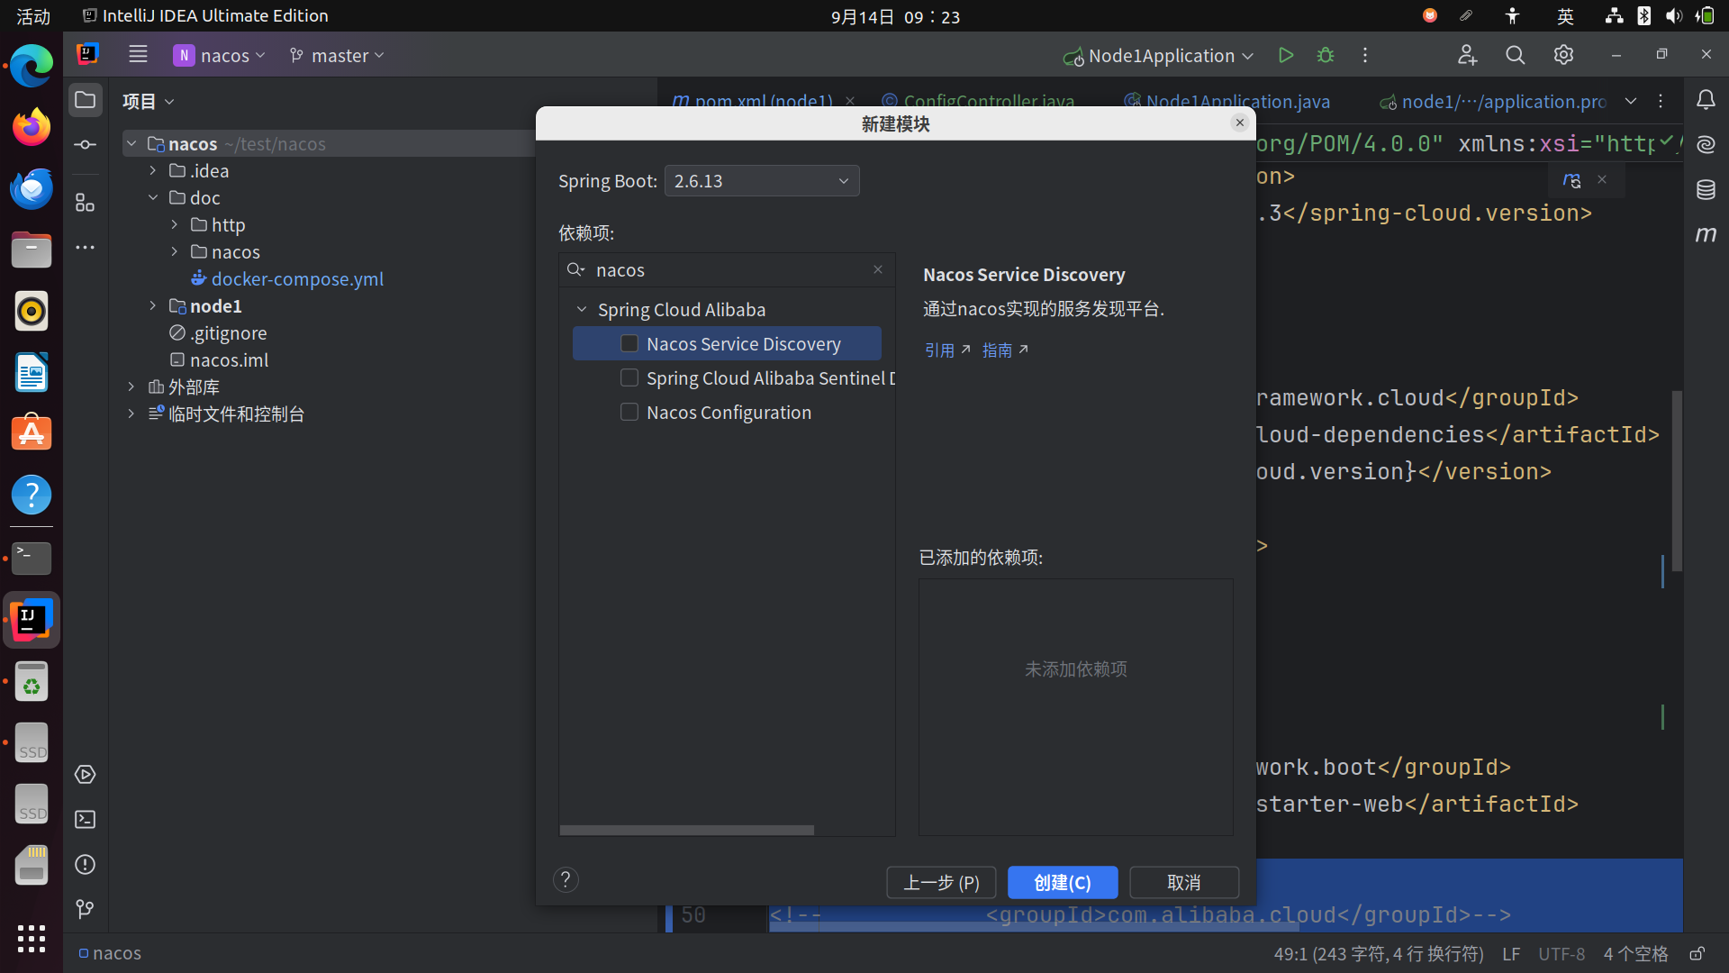Open the Project tool window folder icon

(86, 100)
